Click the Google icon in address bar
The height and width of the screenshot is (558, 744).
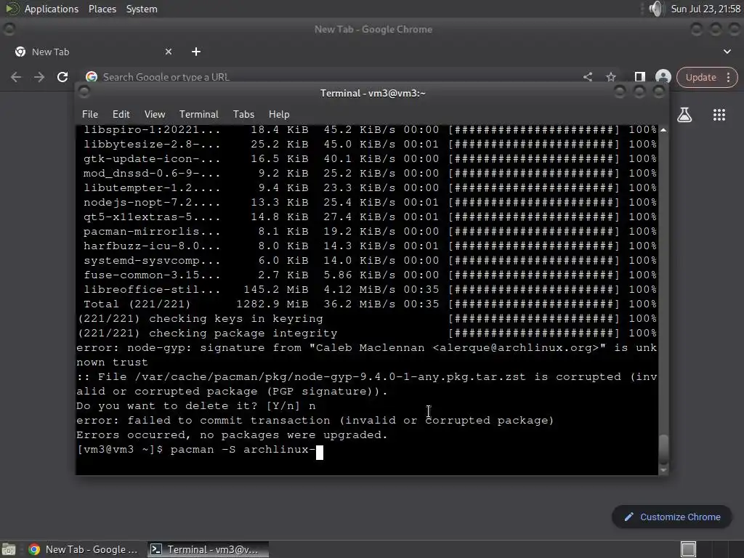point(92,77)
